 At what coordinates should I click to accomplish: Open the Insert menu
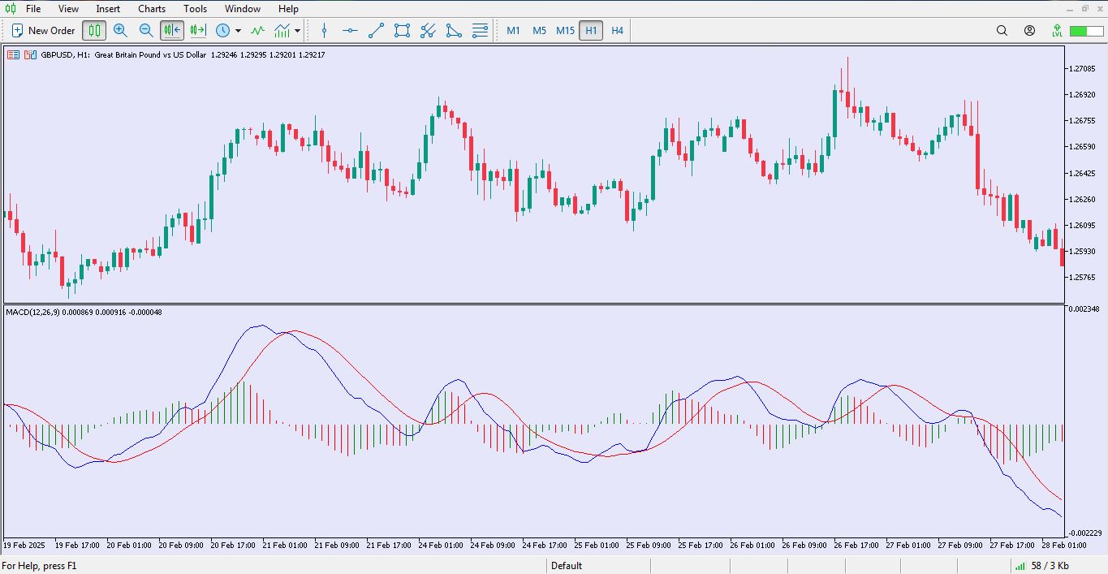108,9
